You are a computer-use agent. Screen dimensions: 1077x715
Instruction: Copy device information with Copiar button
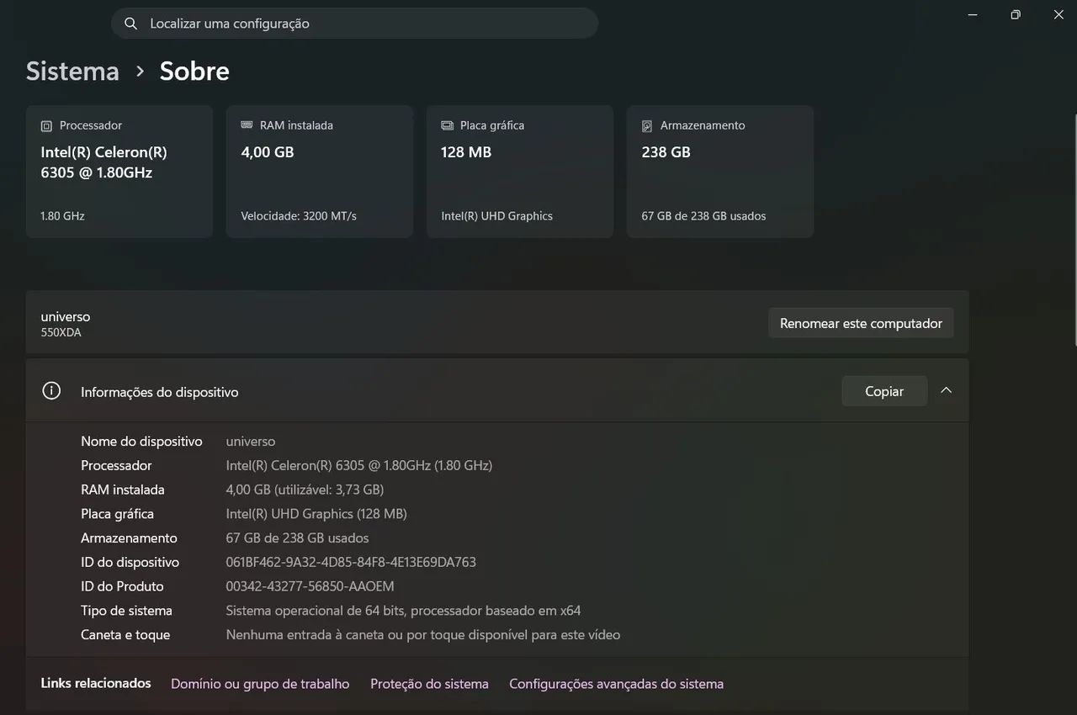click(884, 391)
